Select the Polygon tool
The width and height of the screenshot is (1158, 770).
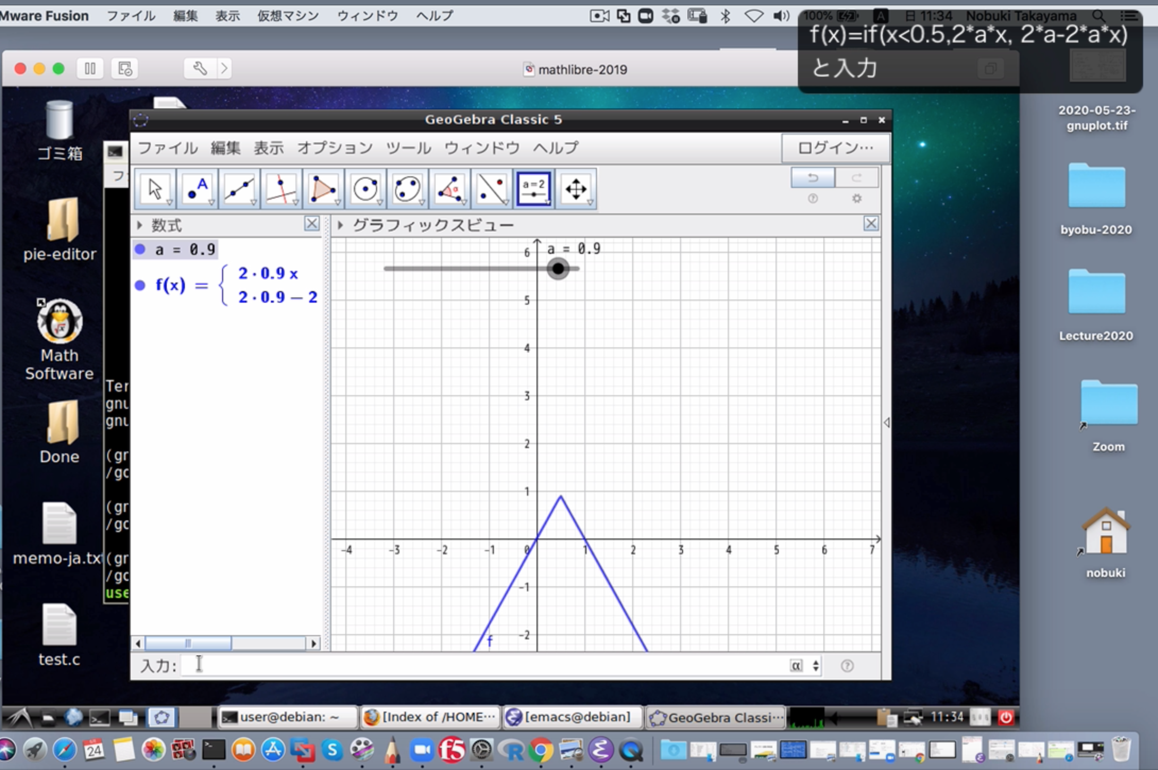pyautogui.click(x=323, y=189)
